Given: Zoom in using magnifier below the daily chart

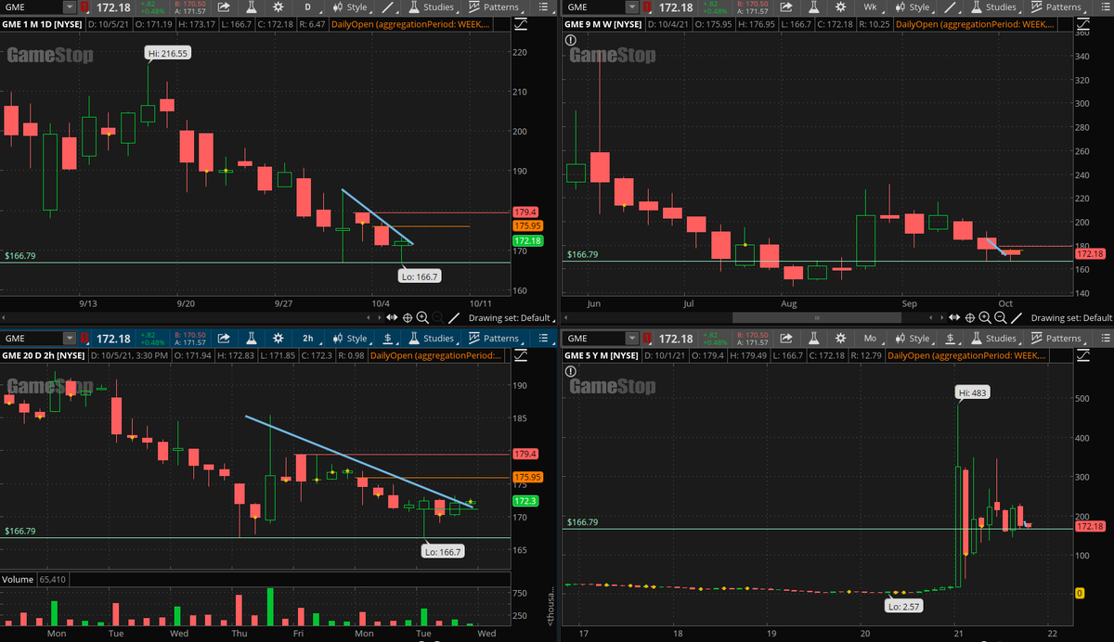Looking at the screenshot, I should point(422,317).
